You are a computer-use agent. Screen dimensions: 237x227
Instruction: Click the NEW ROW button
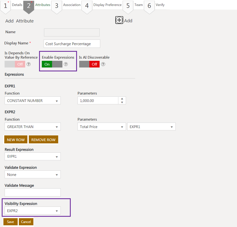[16, 140]
